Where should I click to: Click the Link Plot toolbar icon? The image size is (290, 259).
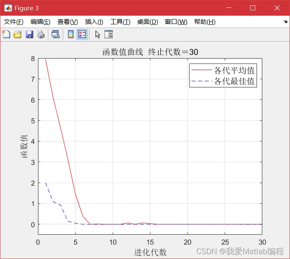coord(56,35)
